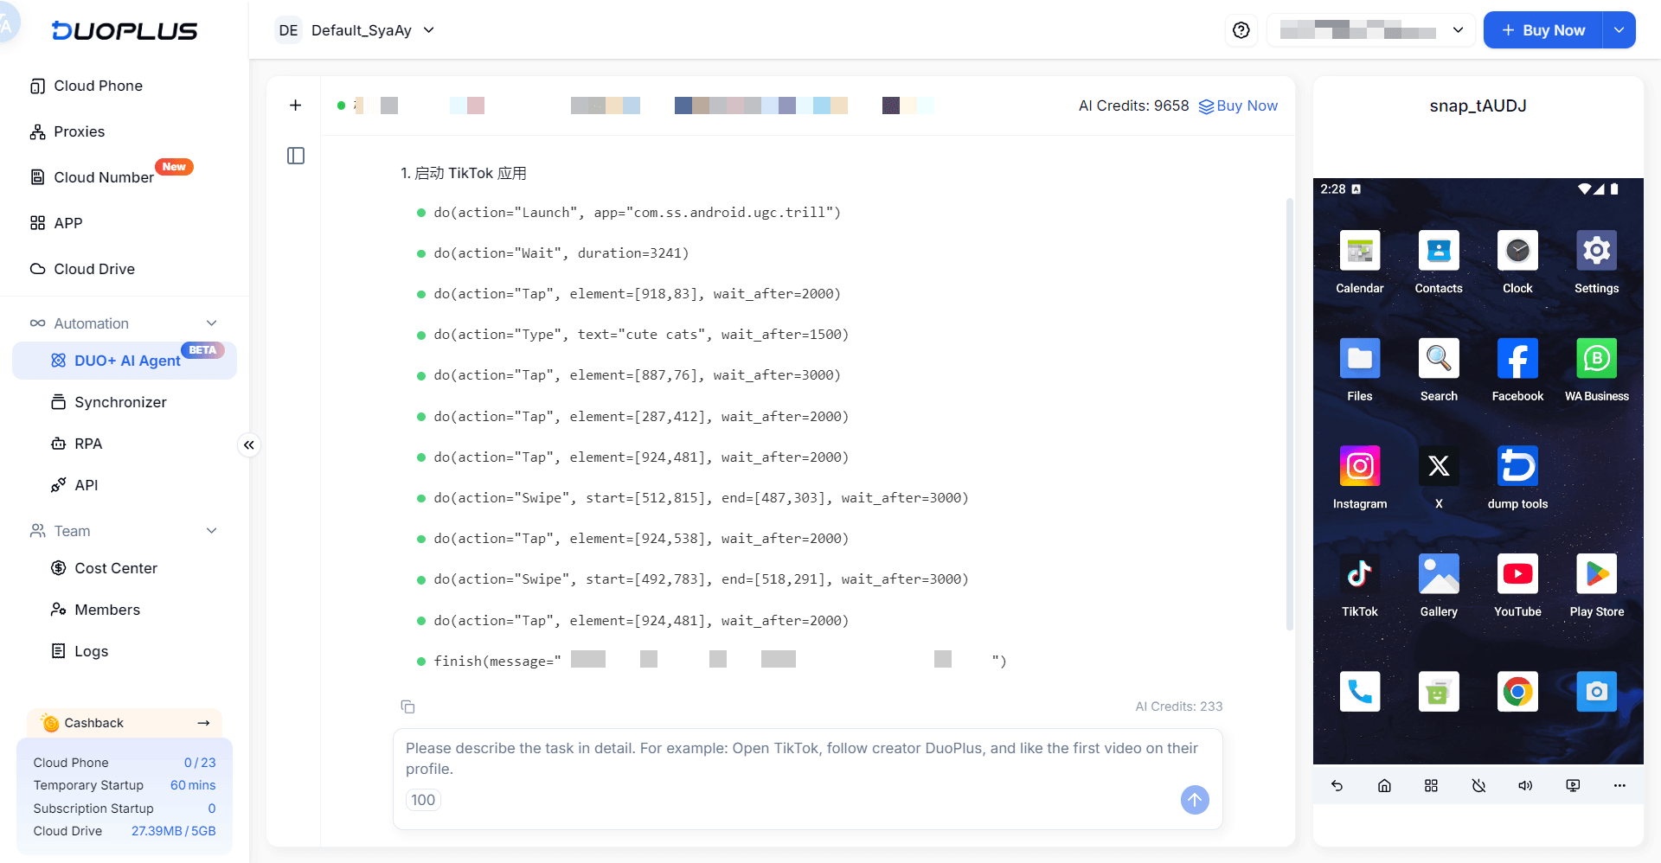The image size is (1661, 863).
Task: Click the phone Home navigation button
Action: (1384, 785)
